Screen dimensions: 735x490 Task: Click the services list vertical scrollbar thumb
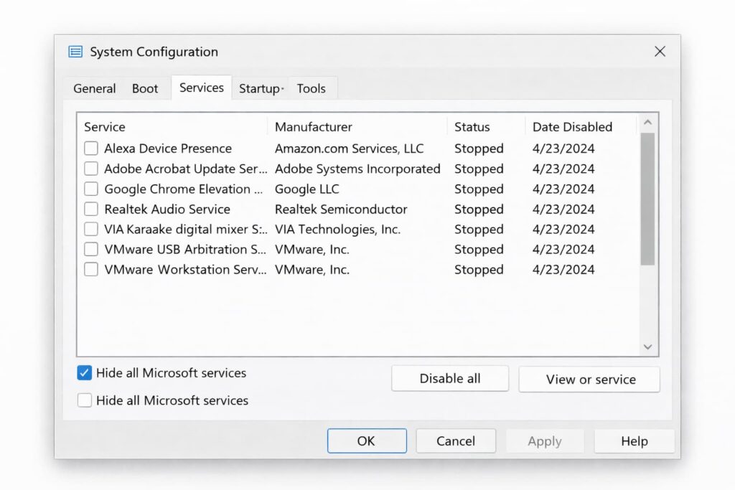click(x=647, y=199)
